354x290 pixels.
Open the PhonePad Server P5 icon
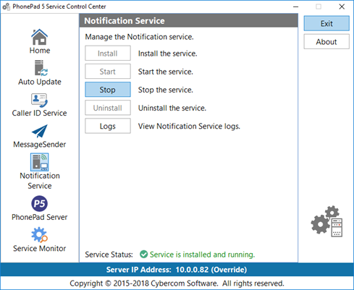tap(40, 203)
